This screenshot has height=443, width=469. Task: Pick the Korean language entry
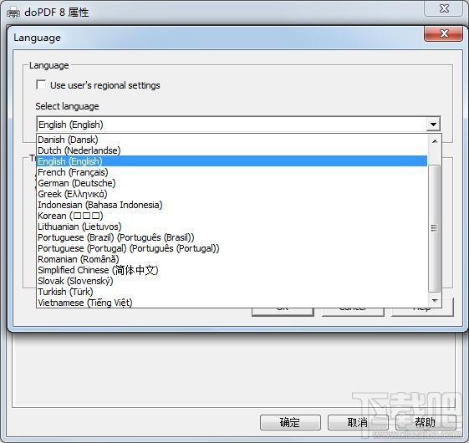coord(232,216)
